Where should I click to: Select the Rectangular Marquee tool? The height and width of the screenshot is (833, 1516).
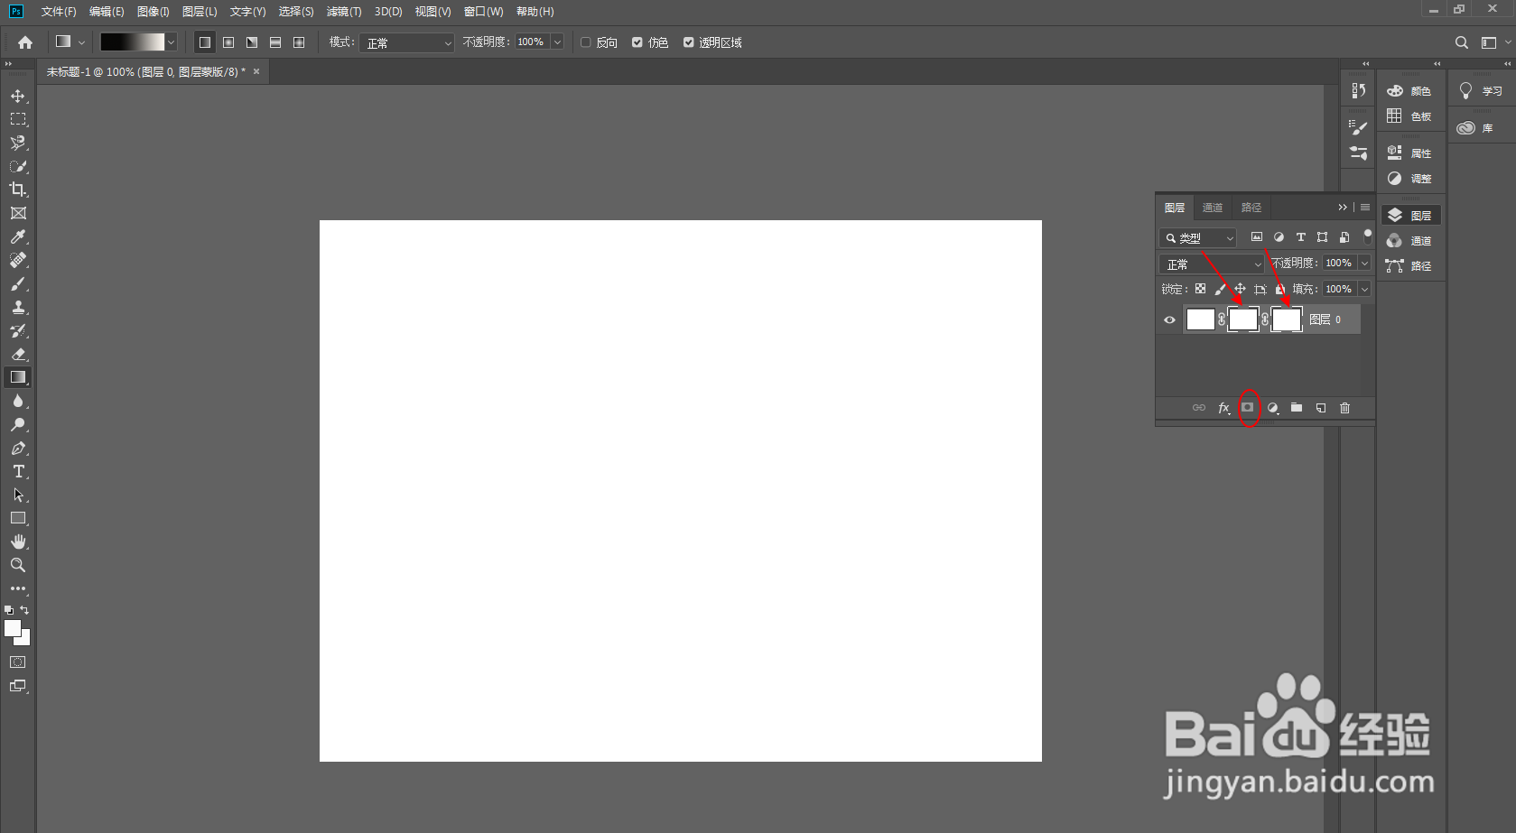click(18, 119)
